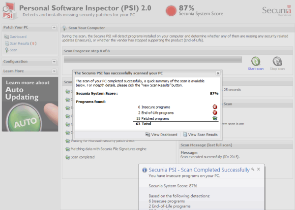Open the Auto Updating promo banner
The image size is (295, 210).
coord(30,104)
